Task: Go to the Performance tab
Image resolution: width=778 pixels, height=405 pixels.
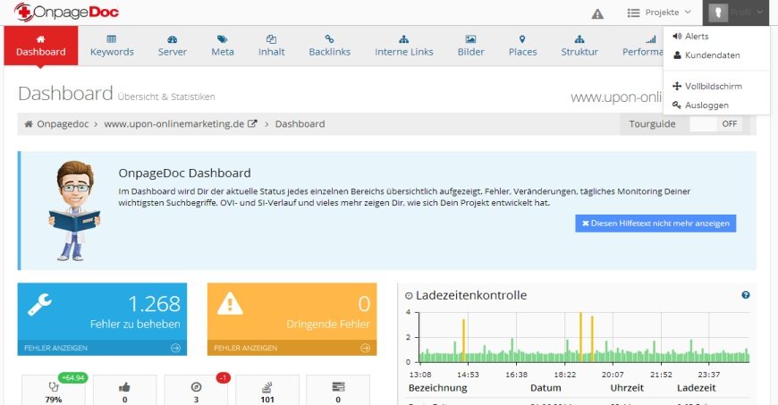Action: (x=642, y=46)
